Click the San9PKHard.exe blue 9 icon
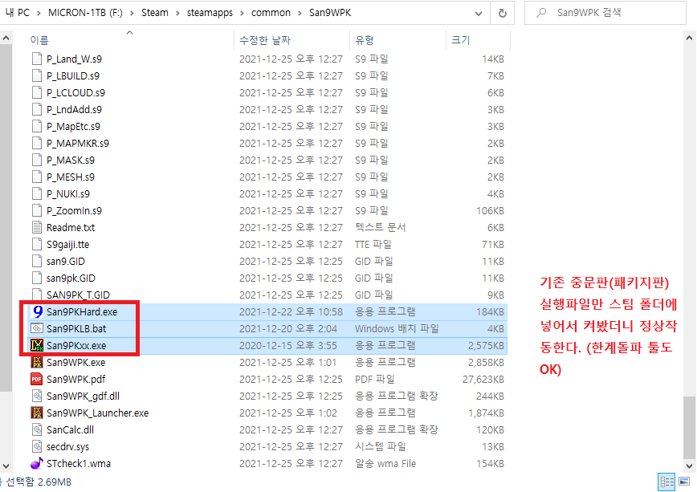 coord(37,311)
